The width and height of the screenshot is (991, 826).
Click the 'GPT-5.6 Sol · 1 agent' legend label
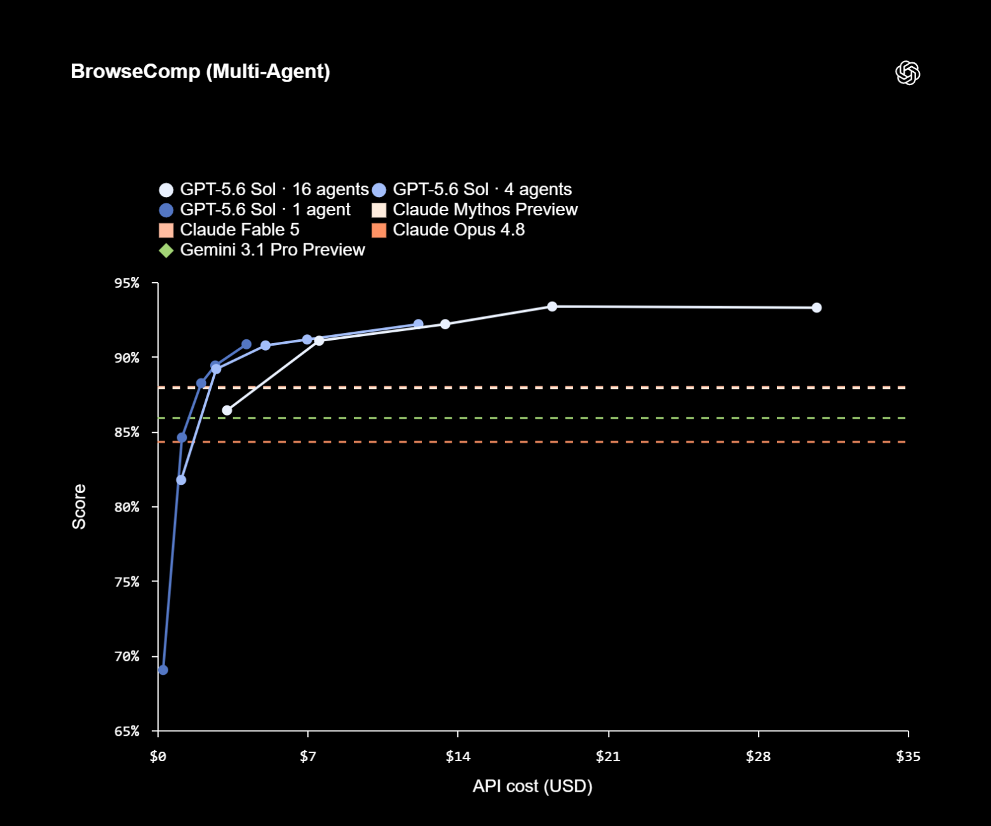pos(265,210)
